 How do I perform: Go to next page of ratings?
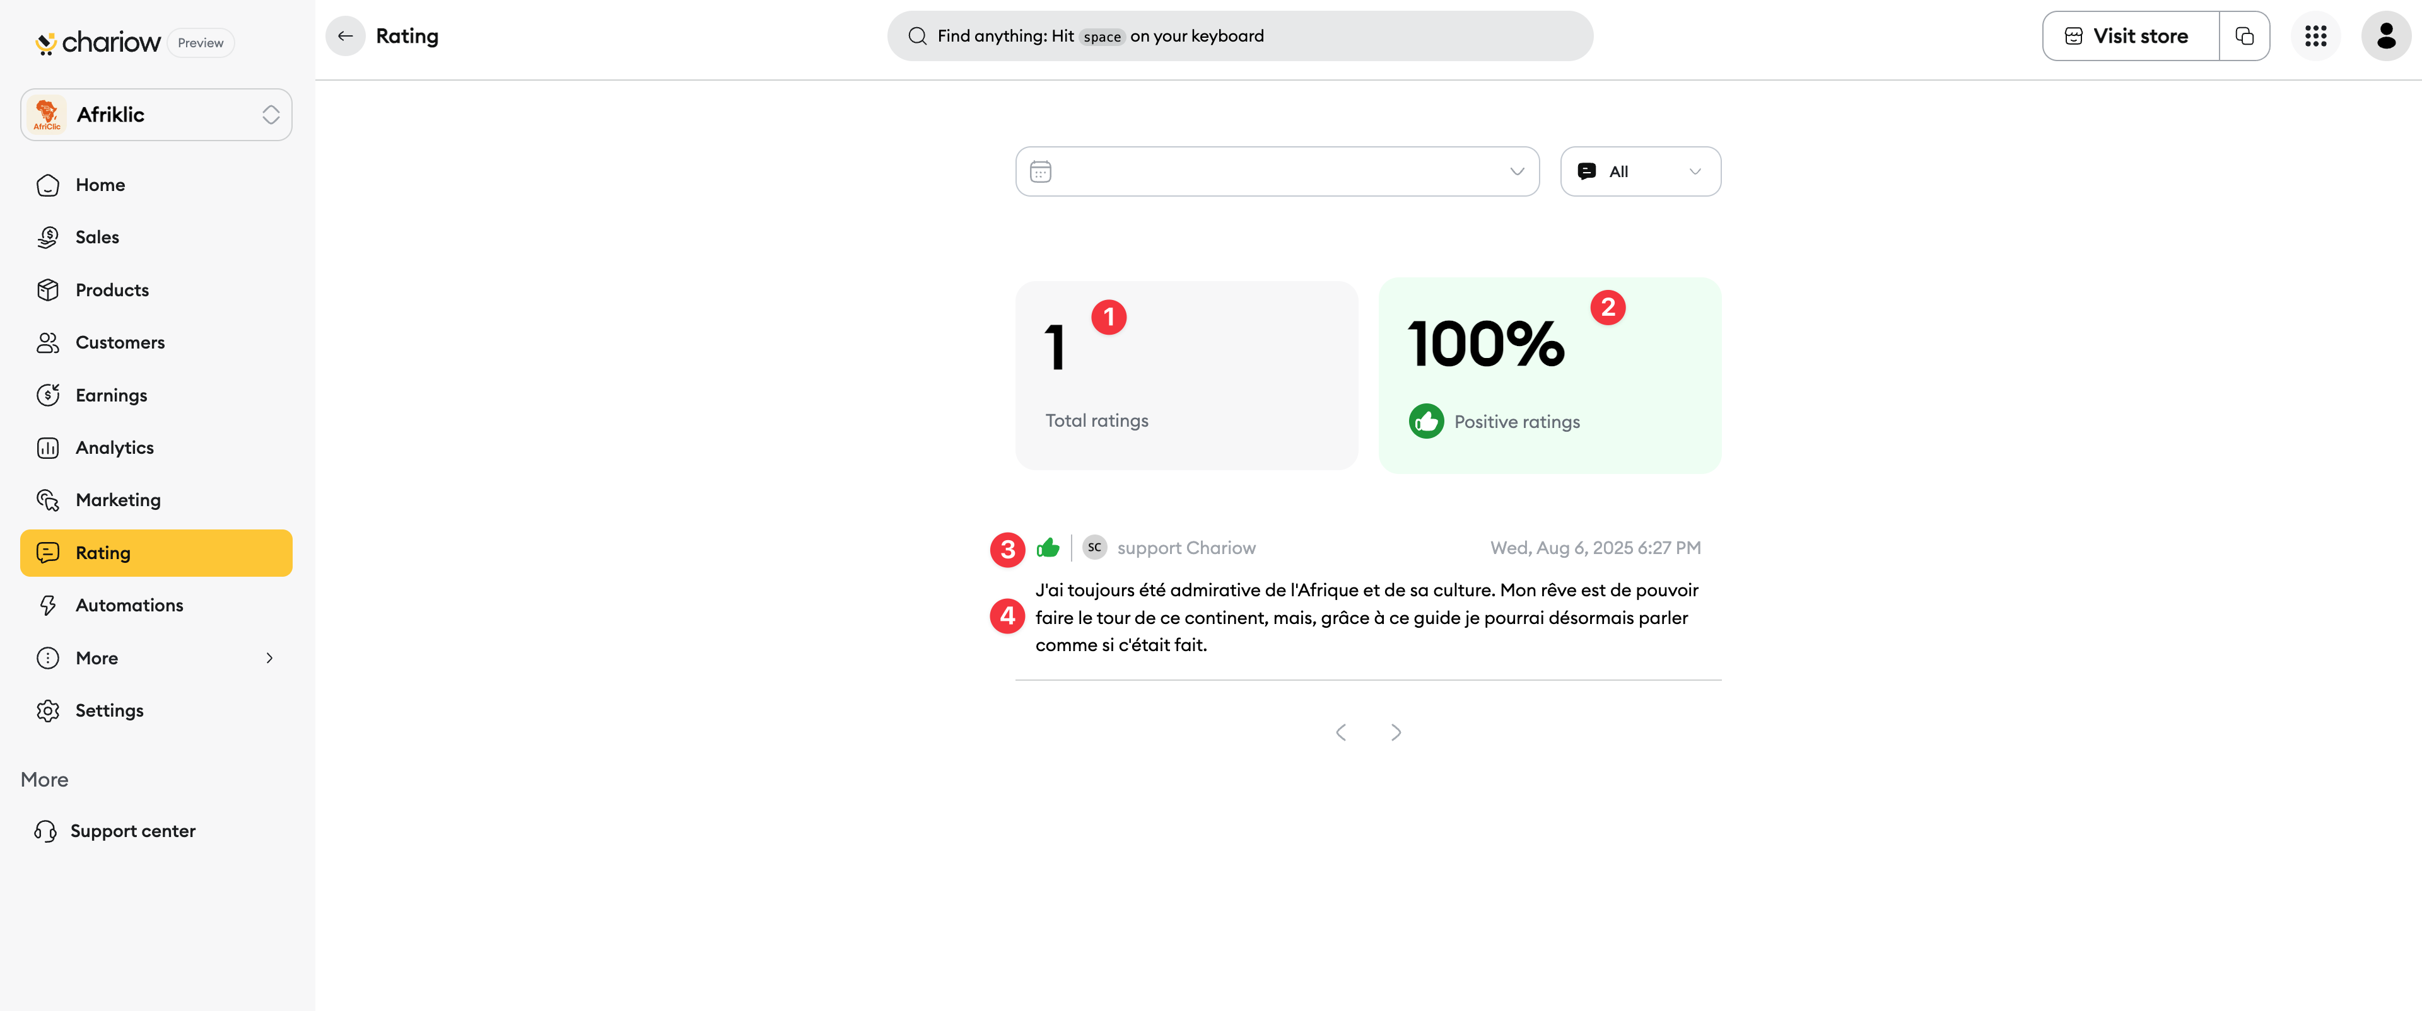pyautogui.click(x=1396, y=732)
